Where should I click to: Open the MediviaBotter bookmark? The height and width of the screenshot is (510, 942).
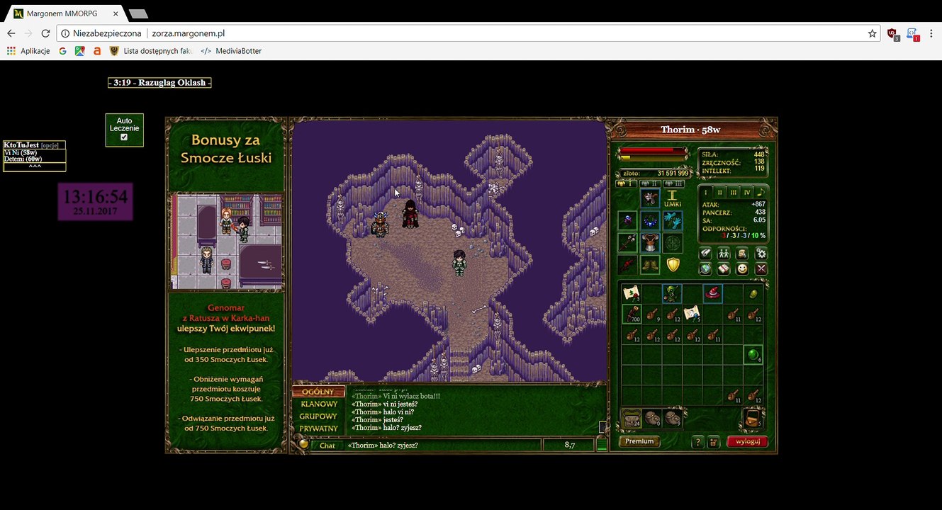[231, 51]
